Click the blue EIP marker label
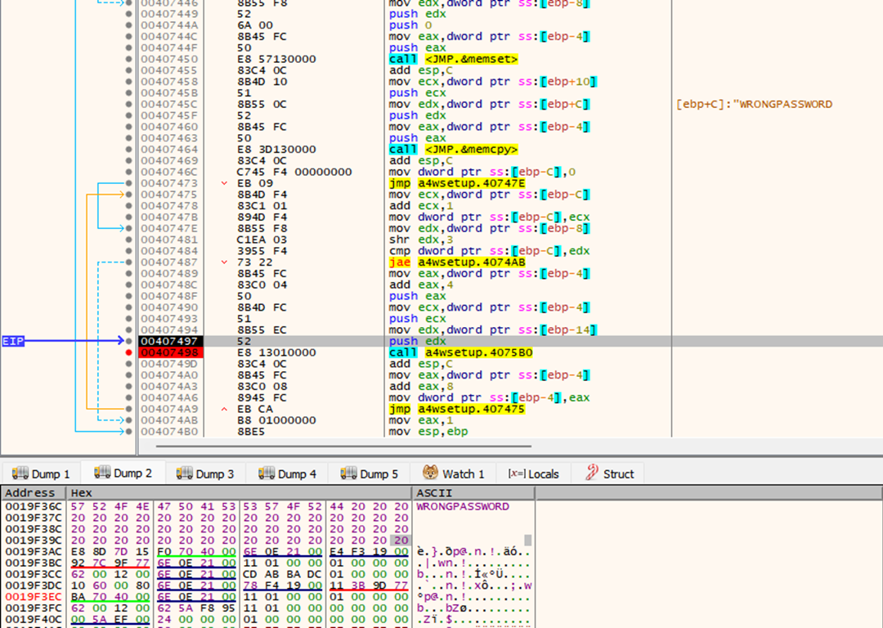This screenshot has width=883, height=628. click(13, 341)
